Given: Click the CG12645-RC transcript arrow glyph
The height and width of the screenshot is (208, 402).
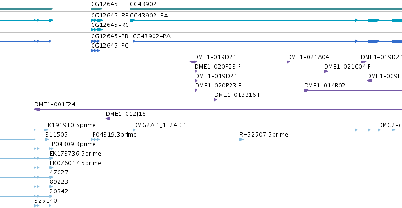Looking at the screenshot, I should coord(97,30).
